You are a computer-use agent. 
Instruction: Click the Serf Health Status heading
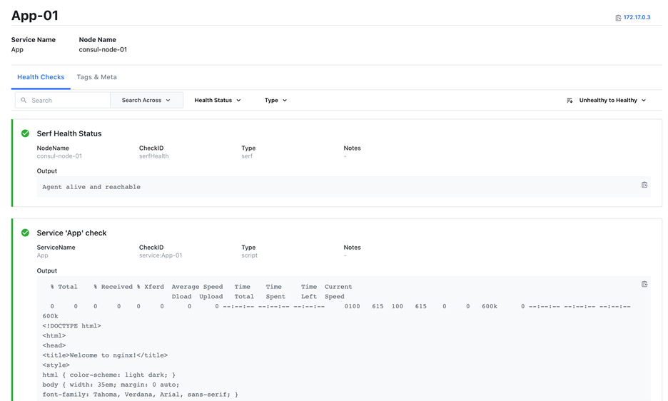(x=69, y=133)
